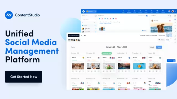177x99 pixels.
Task: Click the trash icon on Monday - 29 post
Action: (x=95, y=71)
